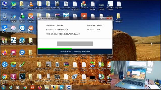
Task: Open the Hello, how are you.txt file
Action: click(x=75, y=6)
